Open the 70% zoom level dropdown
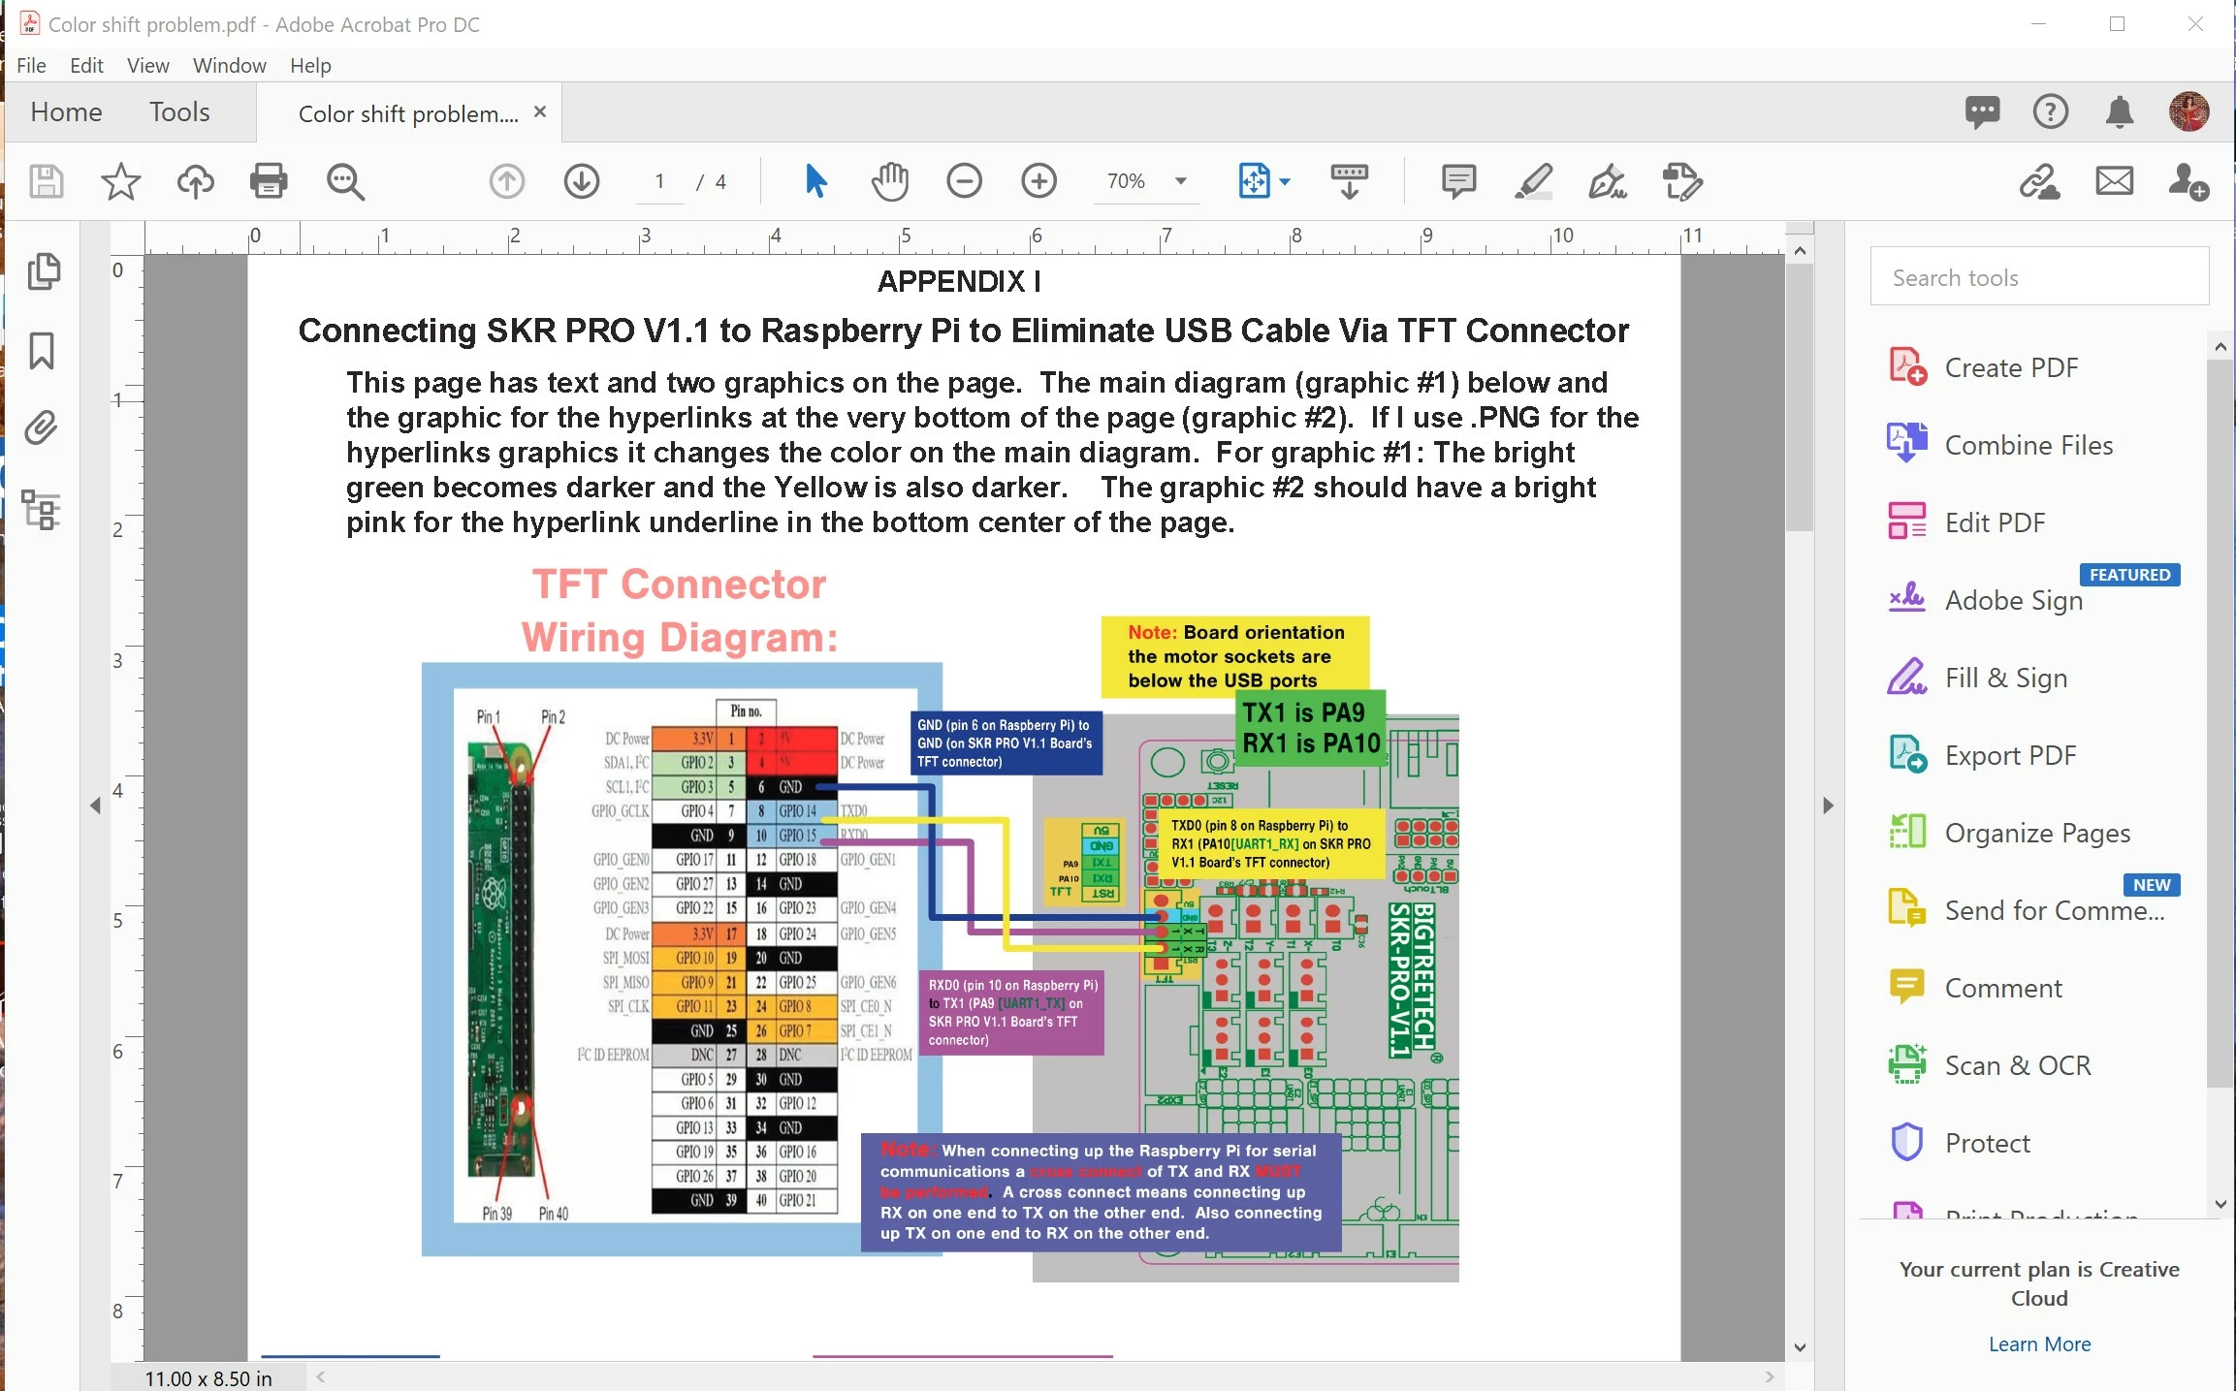Screen dimensions: 2236x1391 (1180, 181)
